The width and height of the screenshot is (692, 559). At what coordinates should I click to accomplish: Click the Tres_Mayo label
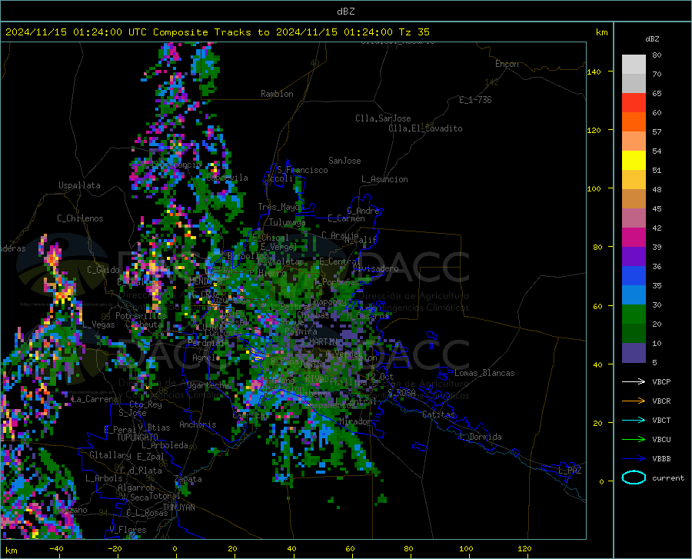[278, 207]
